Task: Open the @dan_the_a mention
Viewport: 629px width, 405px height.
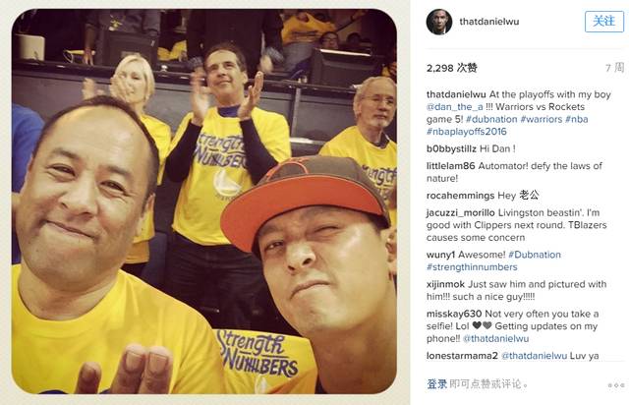Action: pyautogui.click(x=455, y=107)
